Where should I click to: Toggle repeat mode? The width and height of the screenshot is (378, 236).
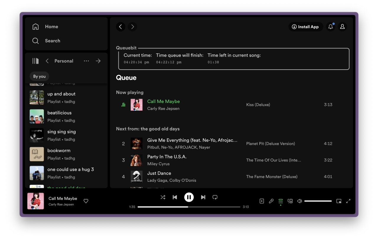pos(215,197)
